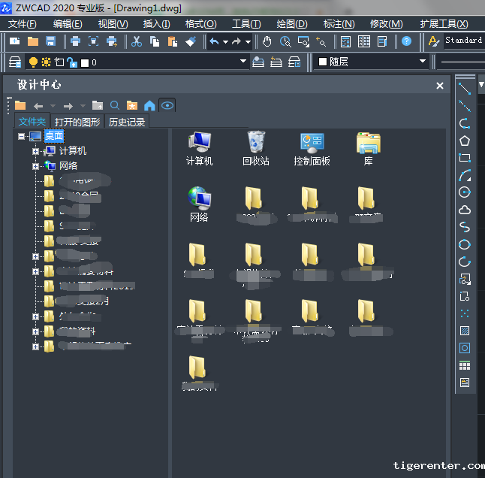Open the Design Center back history dropdown

coord(53,106)
